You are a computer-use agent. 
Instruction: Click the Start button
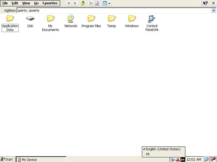point(7,159)
